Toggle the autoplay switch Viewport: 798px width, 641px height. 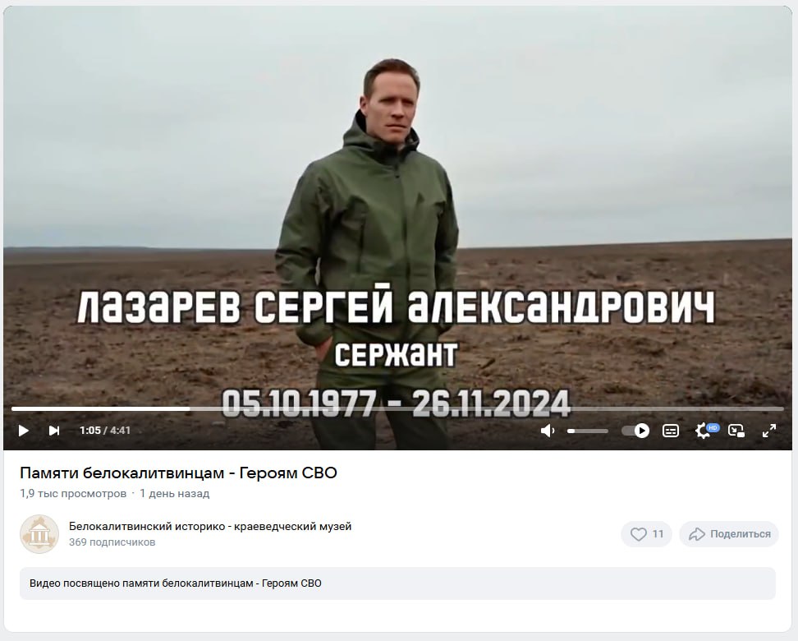635,431
